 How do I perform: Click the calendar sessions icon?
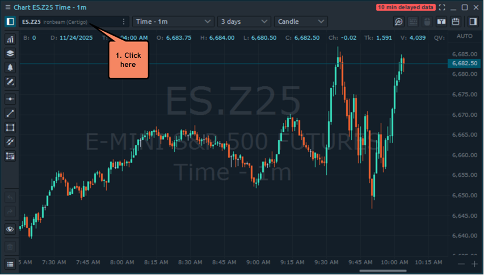(x=456, y=22)
